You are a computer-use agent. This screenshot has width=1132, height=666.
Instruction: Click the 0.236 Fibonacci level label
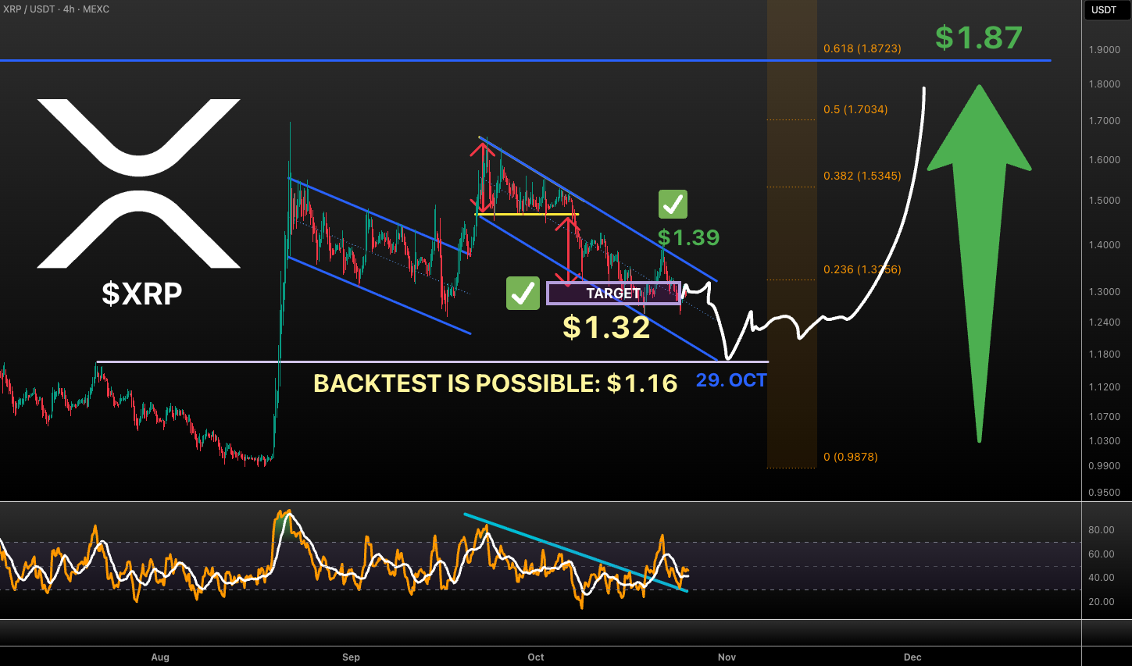pos(862,269)
